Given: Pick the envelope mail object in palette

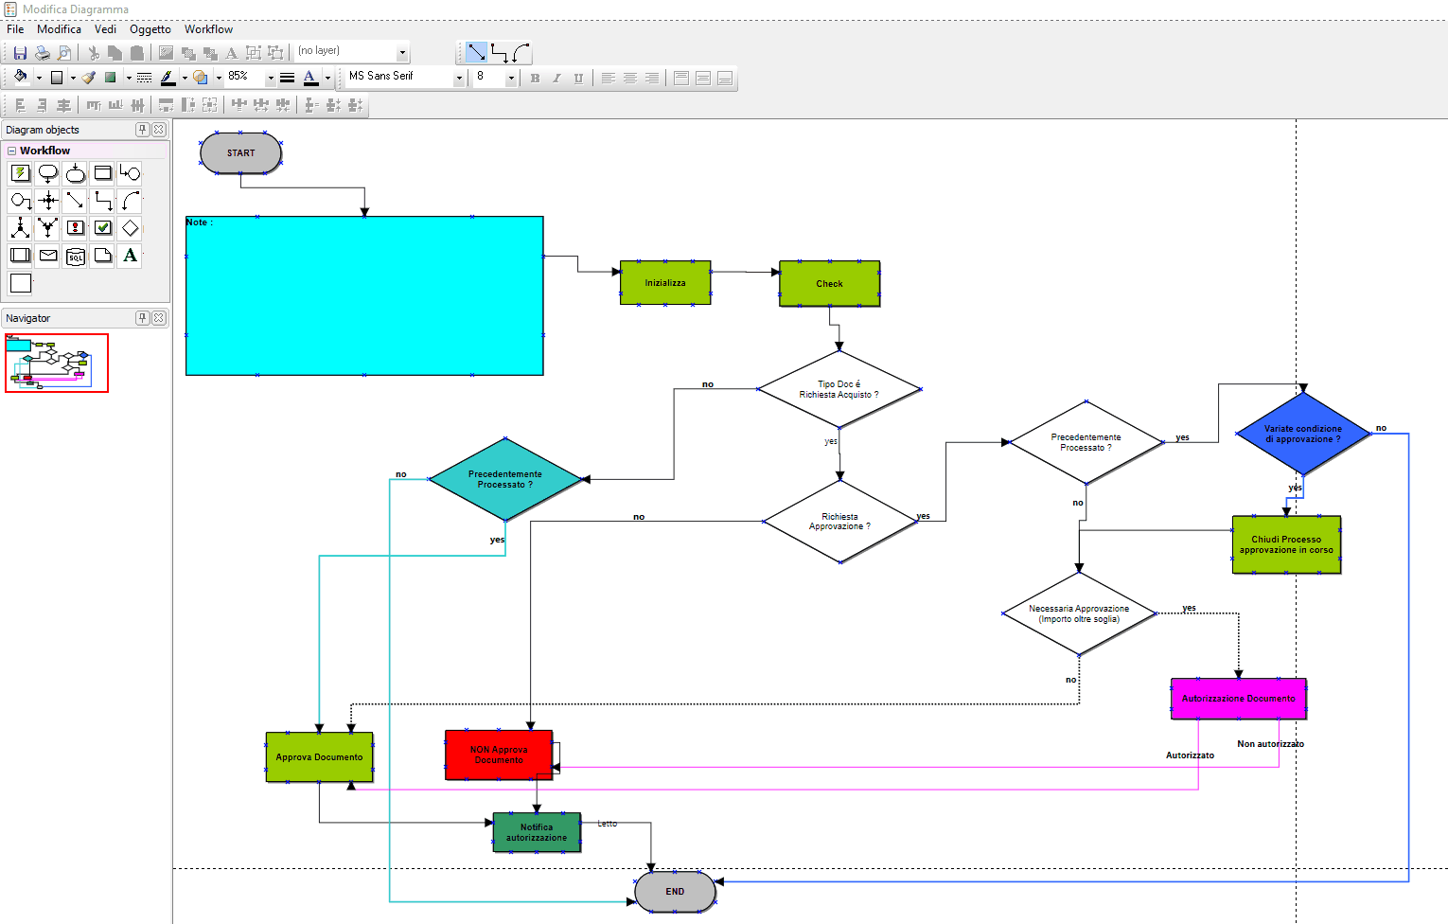Looking at the screenshot, I should 48,255.
